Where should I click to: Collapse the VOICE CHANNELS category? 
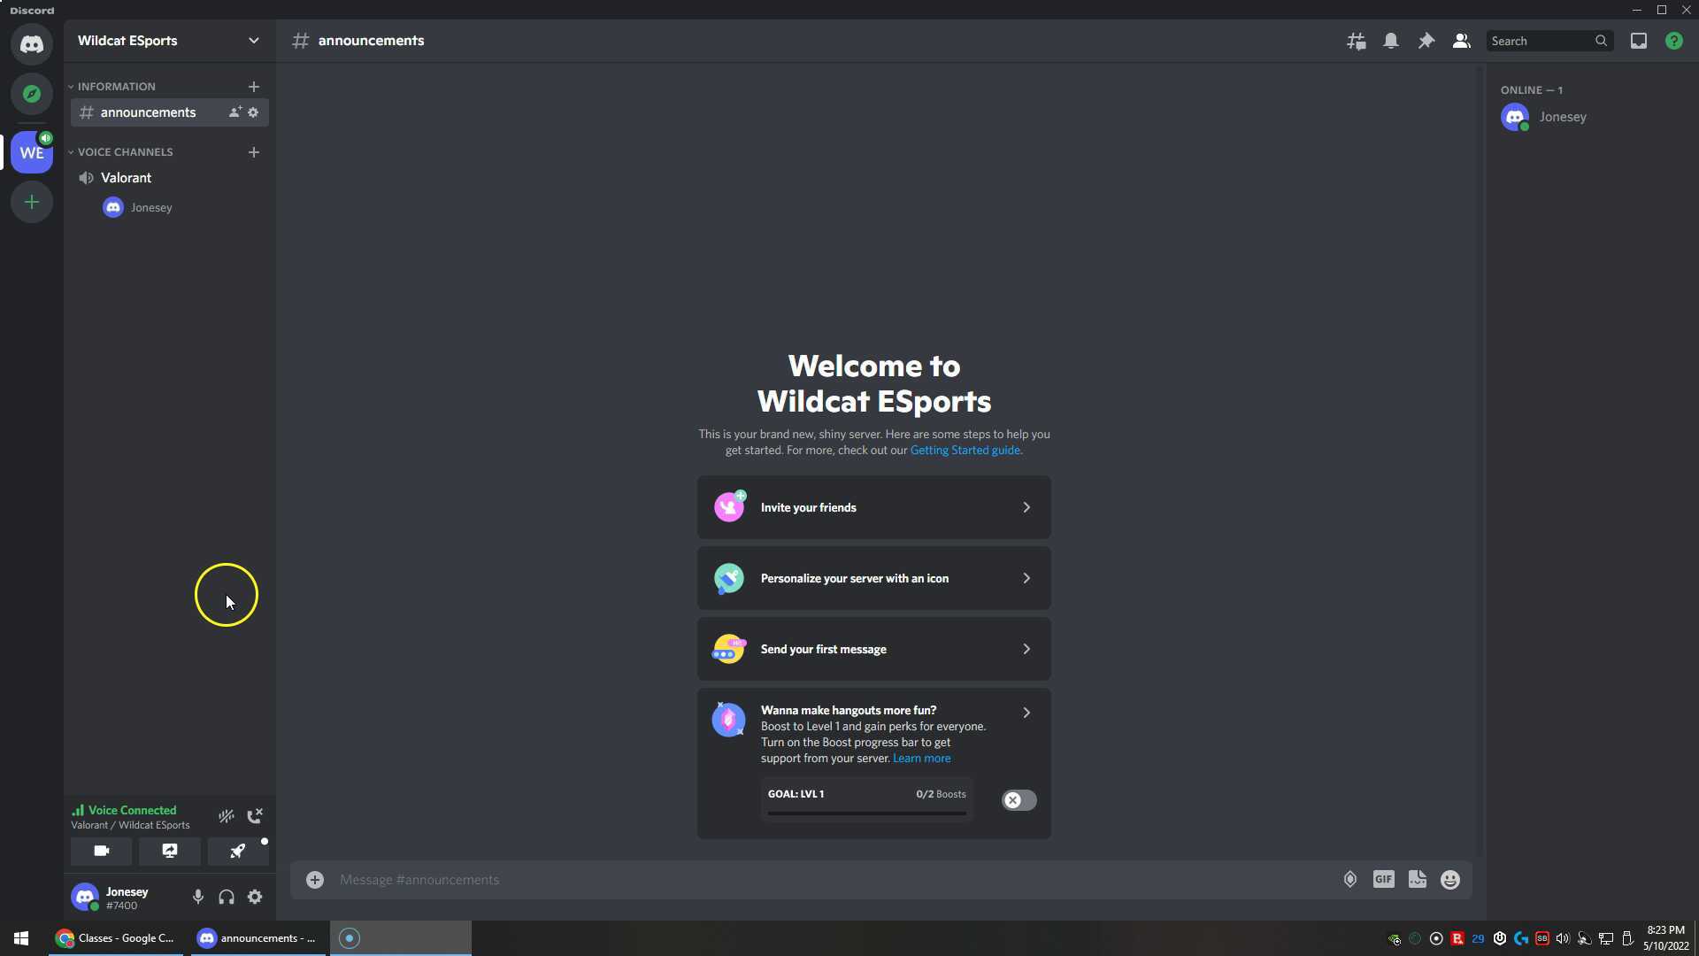click(71, 151)
